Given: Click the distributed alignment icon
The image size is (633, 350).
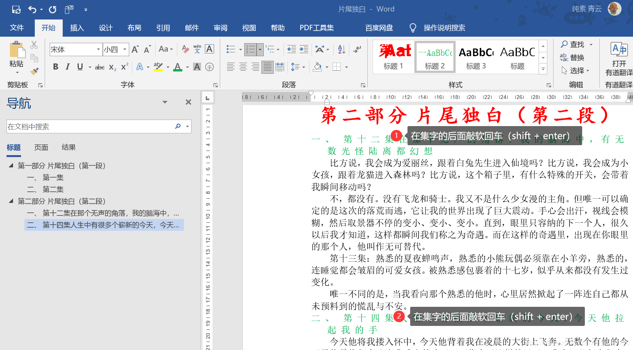Looking at the screenshot, I should tap(280, 67).
